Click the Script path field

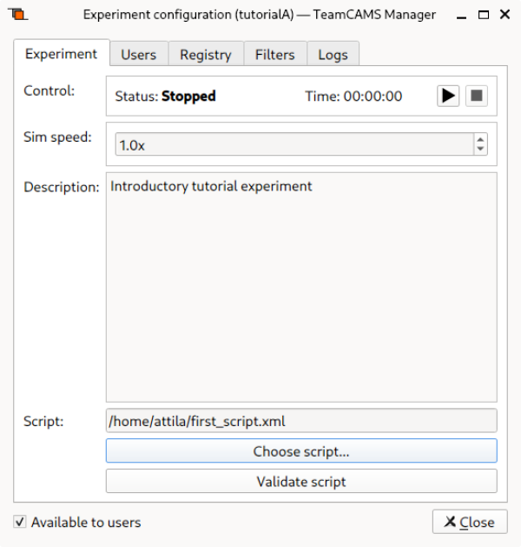tap(301, 421)
